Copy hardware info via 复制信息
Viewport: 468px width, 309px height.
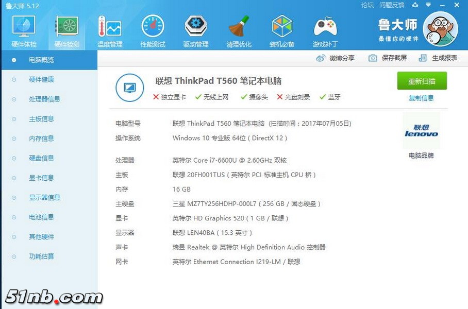(422, 98)
